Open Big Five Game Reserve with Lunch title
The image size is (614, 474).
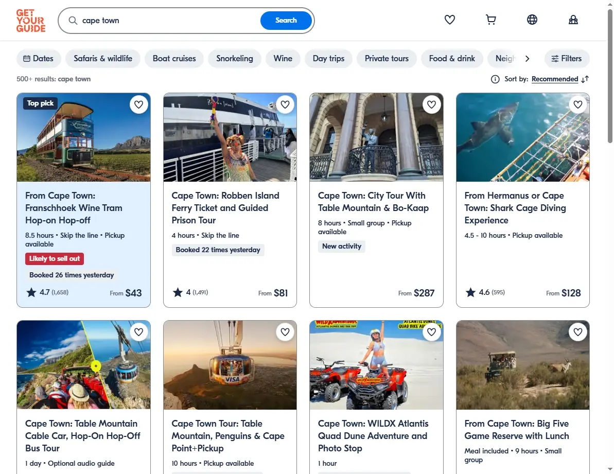[x=517, y=430]
